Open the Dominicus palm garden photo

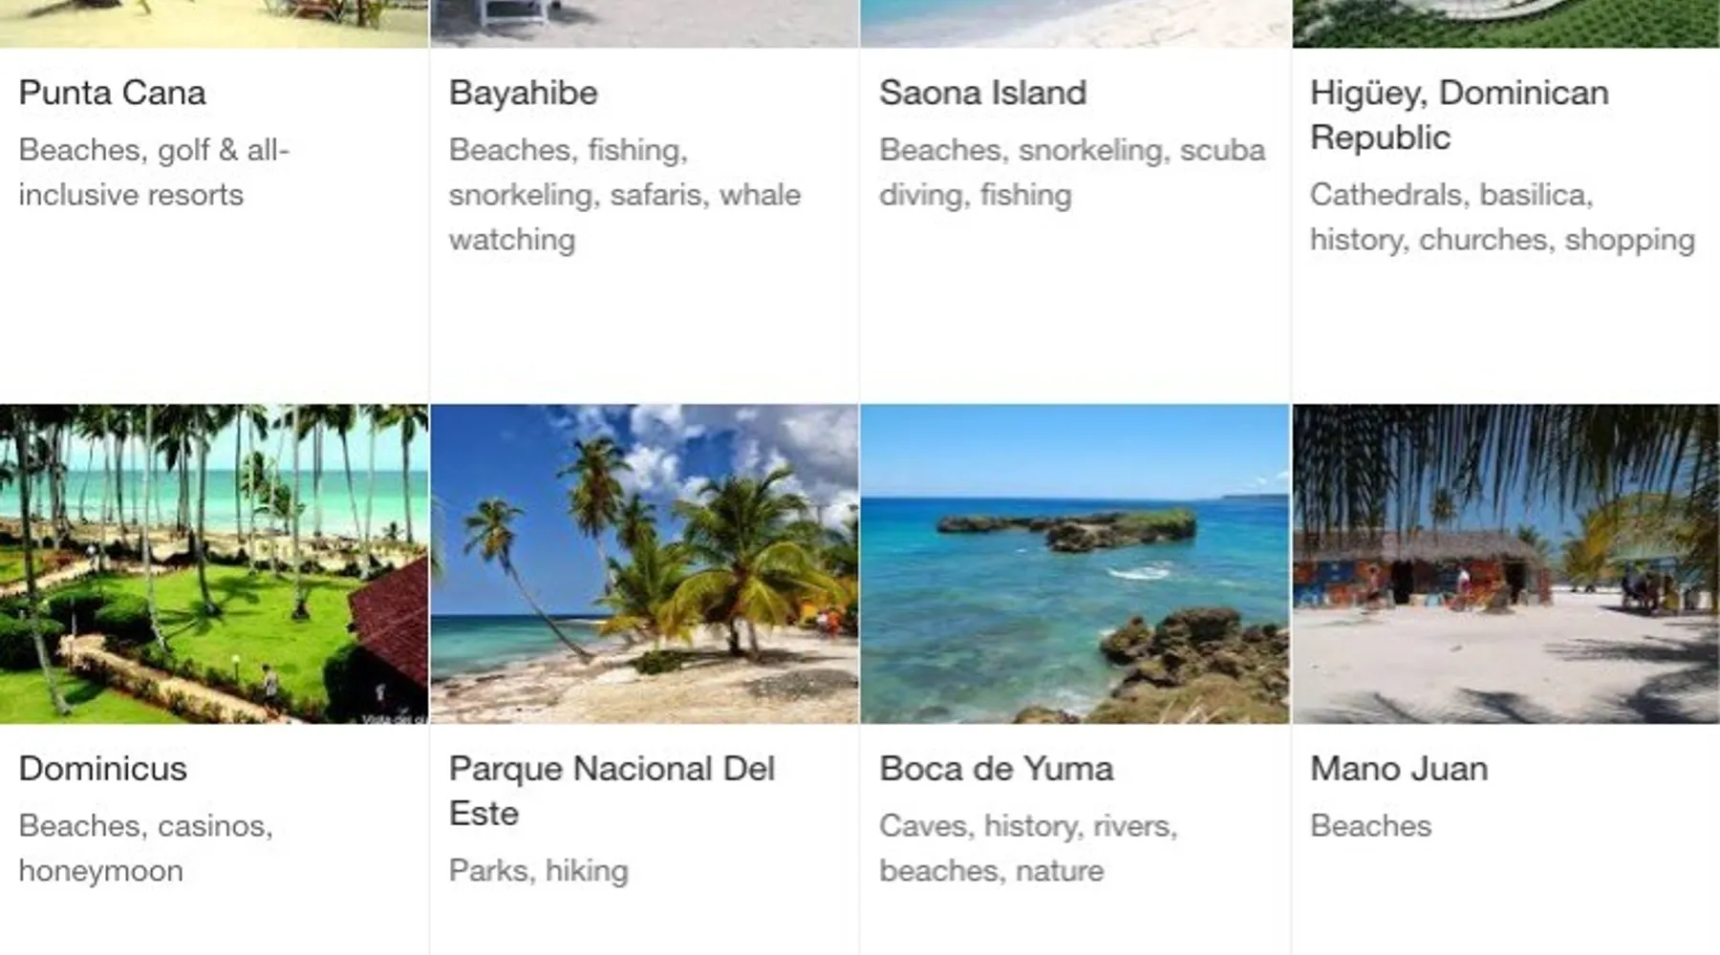point(214,563)
